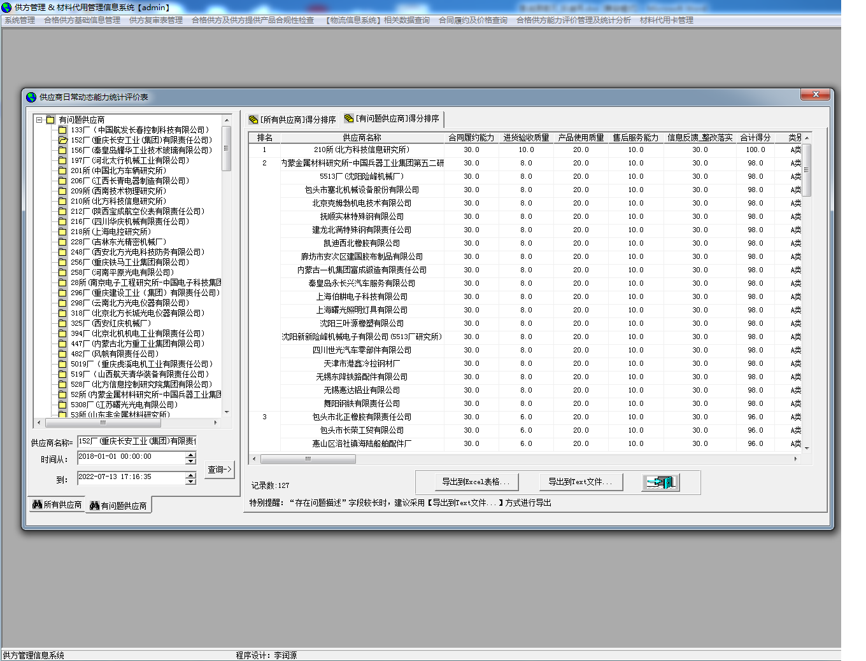Switch to [所有供应商]得分排序 tab
The image size is (866, 661).
(x=293, y=120)
